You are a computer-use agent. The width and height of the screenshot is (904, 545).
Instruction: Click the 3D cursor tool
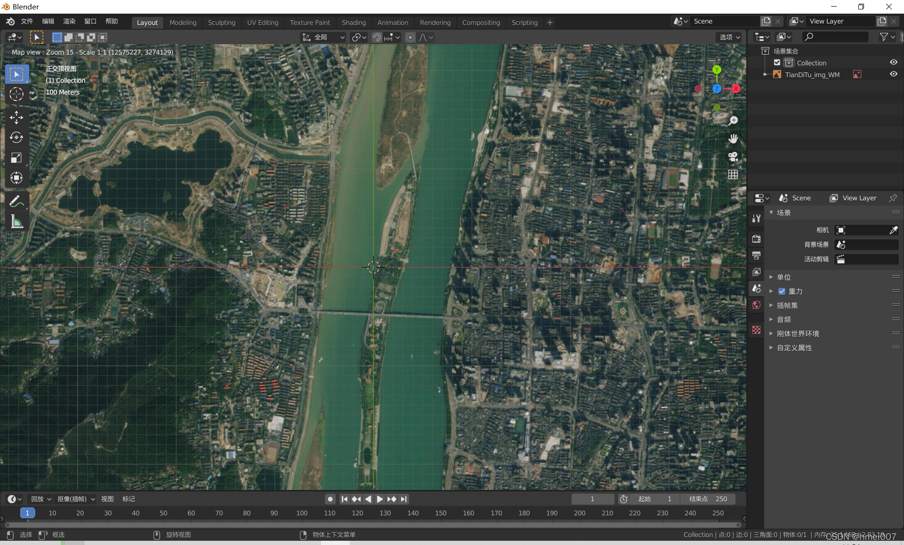click(16, 94)
